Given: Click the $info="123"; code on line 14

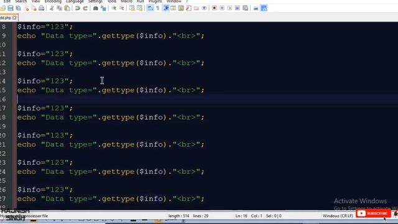Looking at the screenshot, I should coord(45,81).
